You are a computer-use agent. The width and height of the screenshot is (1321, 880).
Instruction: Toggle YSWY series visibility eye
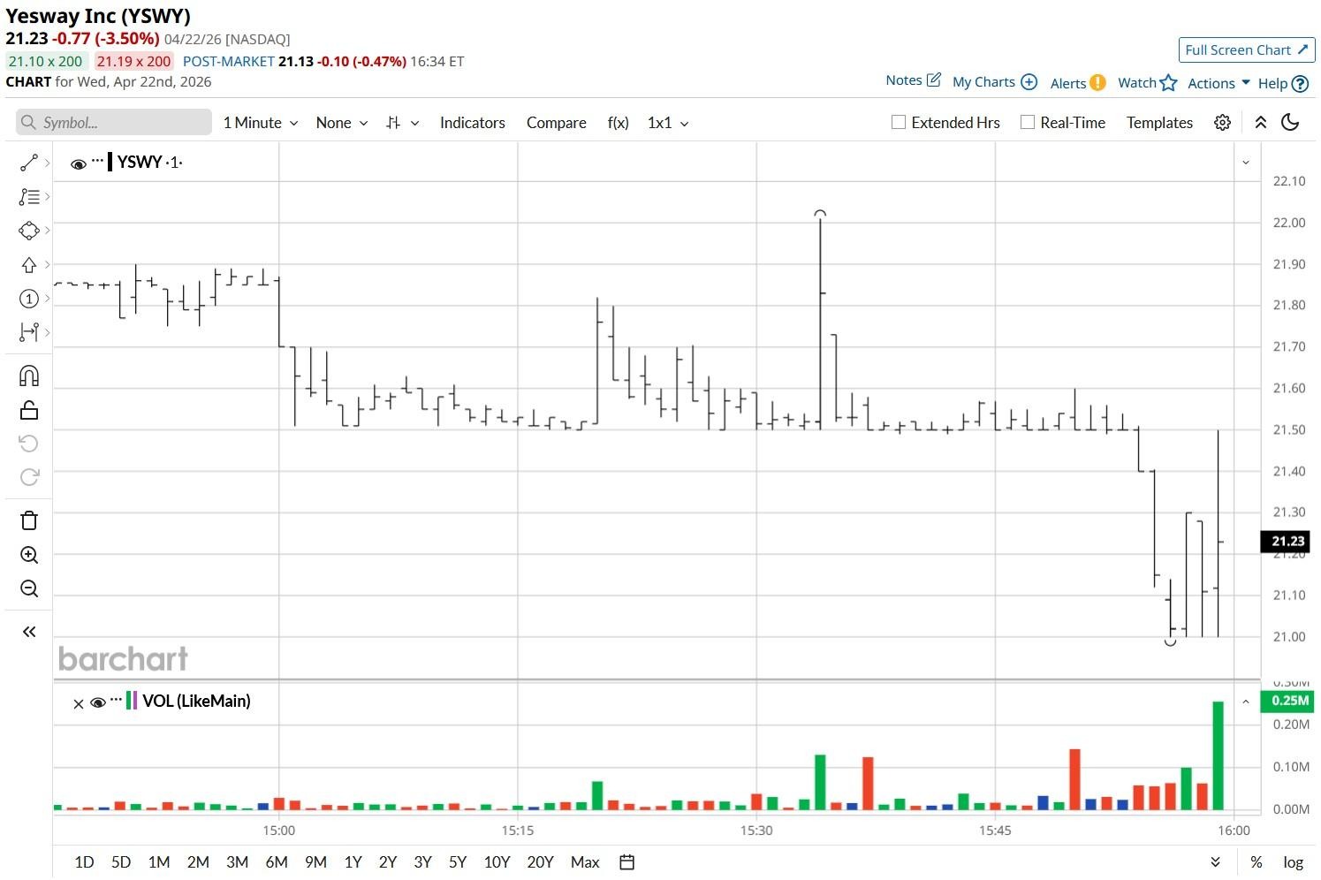pos(78,163)
